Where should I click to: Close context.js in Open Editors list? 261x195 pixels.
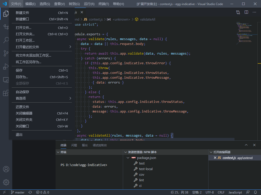215,158
